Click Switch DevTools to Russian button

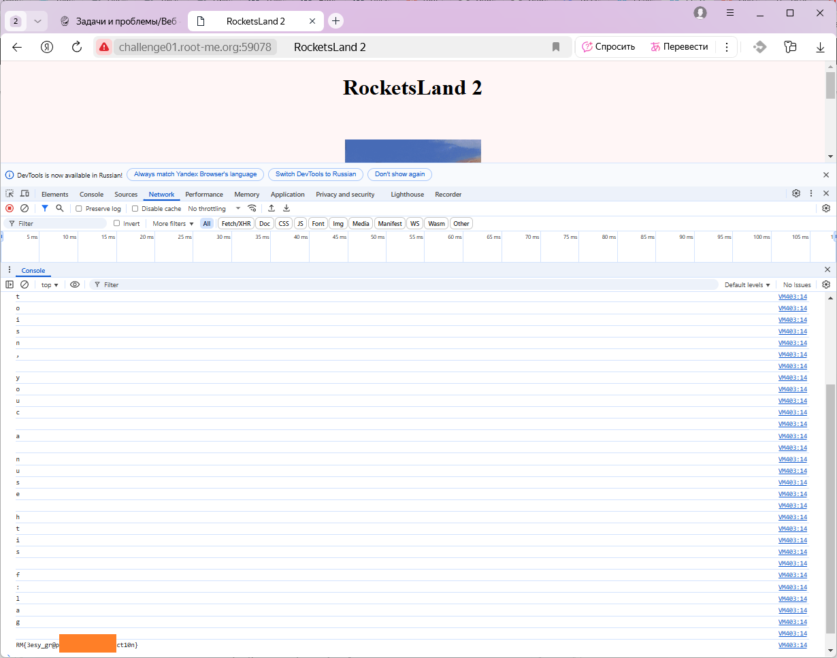(316, 174)
